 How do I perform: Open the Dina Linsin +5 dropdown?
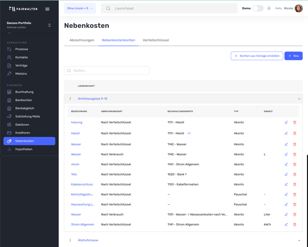coord(80,8)
